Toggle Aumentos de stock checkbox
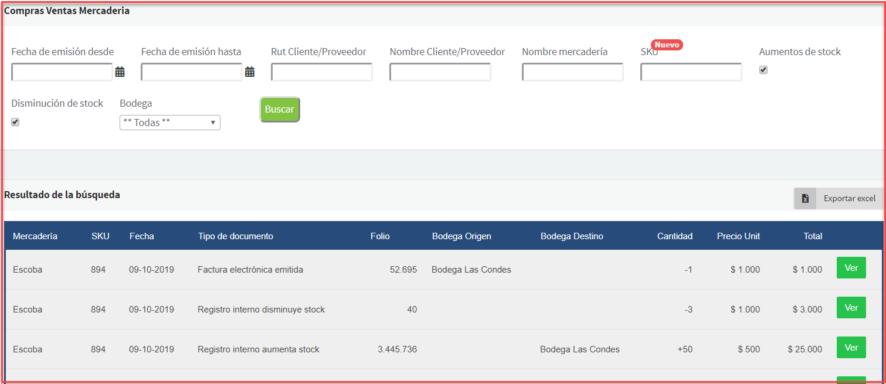 pos(763,70)
